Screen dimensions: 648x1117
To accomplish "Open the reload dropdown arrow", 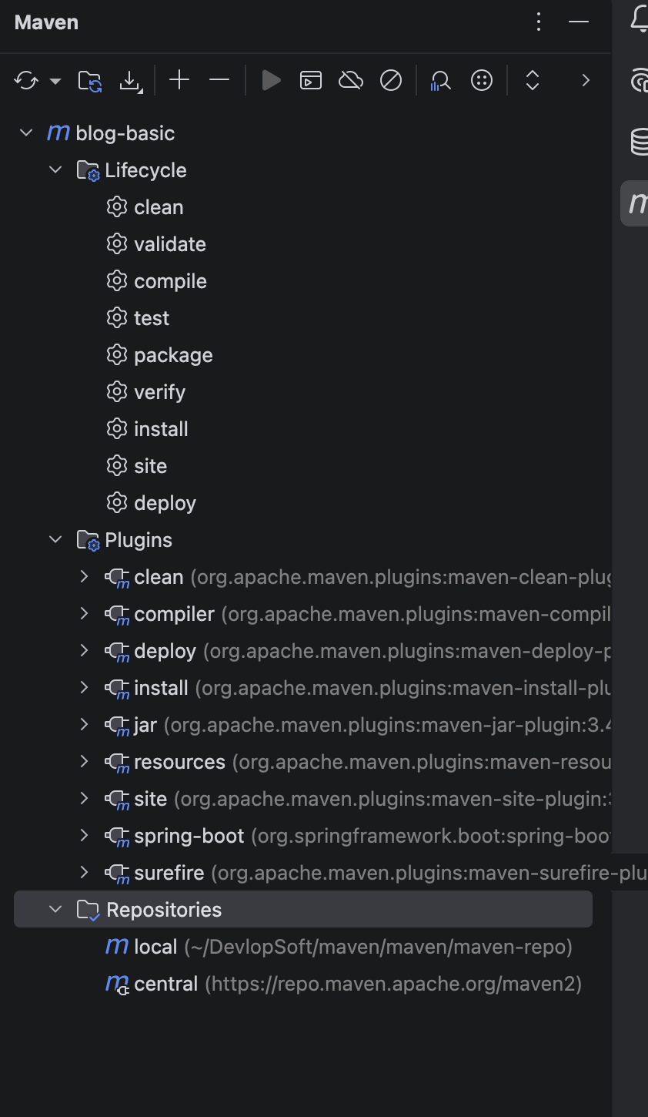I will click(54, 80).
